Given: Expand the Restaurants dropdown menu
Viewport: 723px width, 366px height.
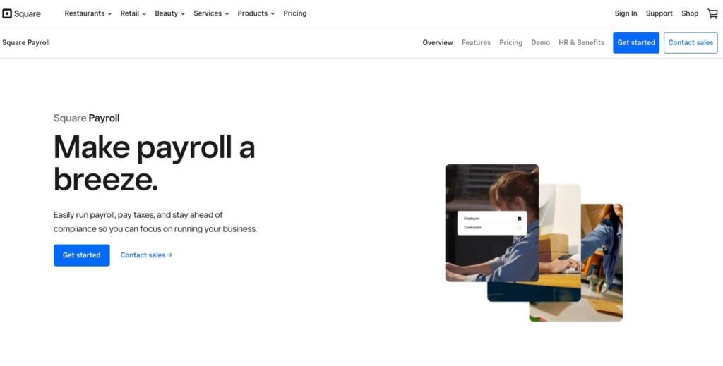Looking at the screenshot, I should click(x=88, y=13).
